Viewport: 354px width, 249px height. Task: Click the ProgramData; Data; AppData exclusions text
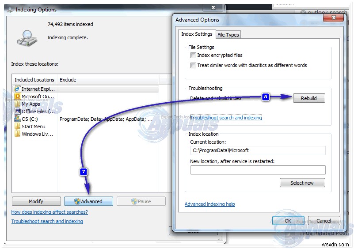(x=106, y=119)
